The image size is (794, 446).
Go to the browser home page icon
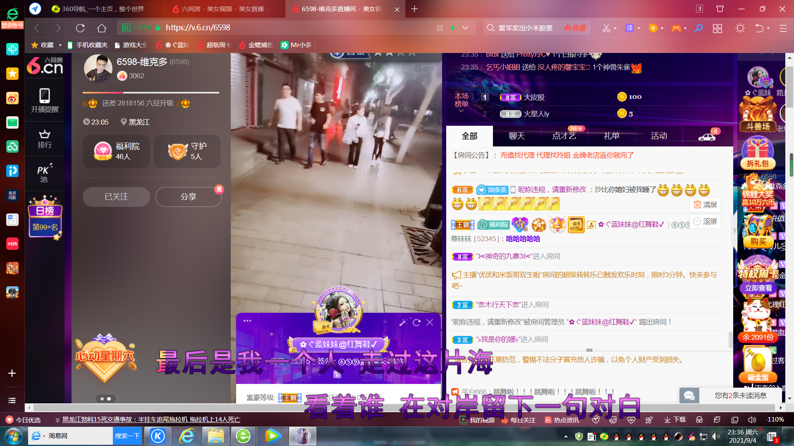[102, 28]
